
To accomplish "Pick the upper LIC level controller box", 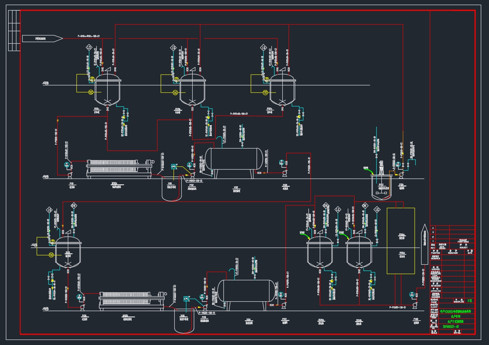I will (174, 166).
